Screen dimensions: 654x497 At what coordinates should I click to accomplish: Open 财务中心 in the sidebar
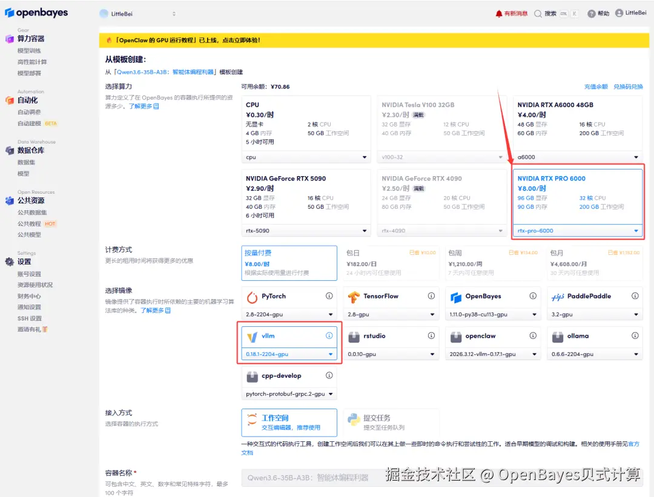[x=29, y=297]
